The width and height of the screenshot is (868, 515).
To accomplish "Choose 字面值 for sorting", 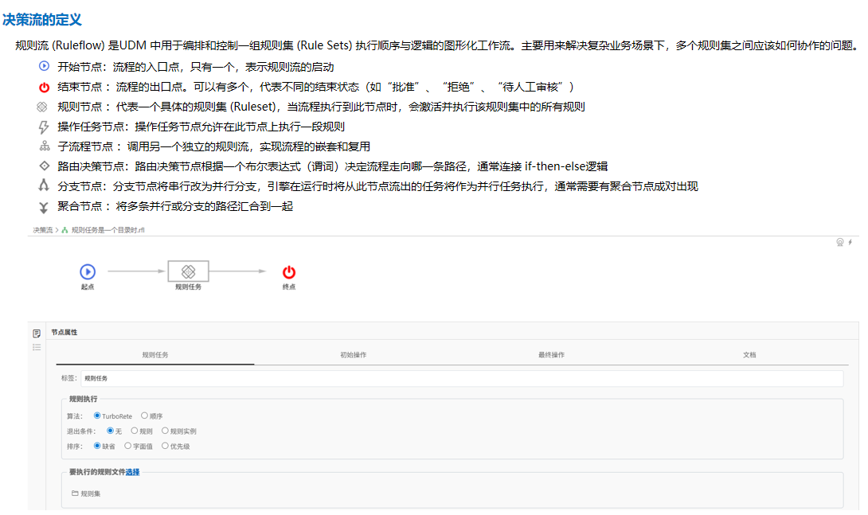I will pyautogui.click(x=127, y=446).
